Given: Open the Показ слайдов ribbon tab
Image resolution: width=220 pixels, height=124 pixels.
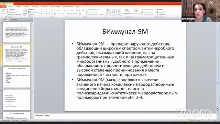Looking at the screenshot, I should click(55, 7).
